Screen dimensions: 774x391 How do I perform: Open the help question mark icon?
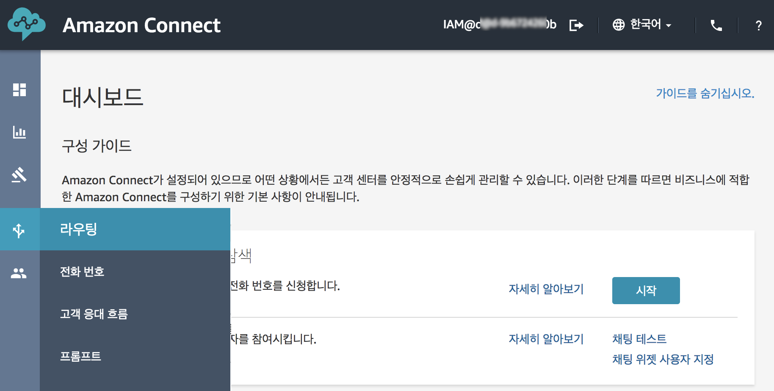pos(759,26)
